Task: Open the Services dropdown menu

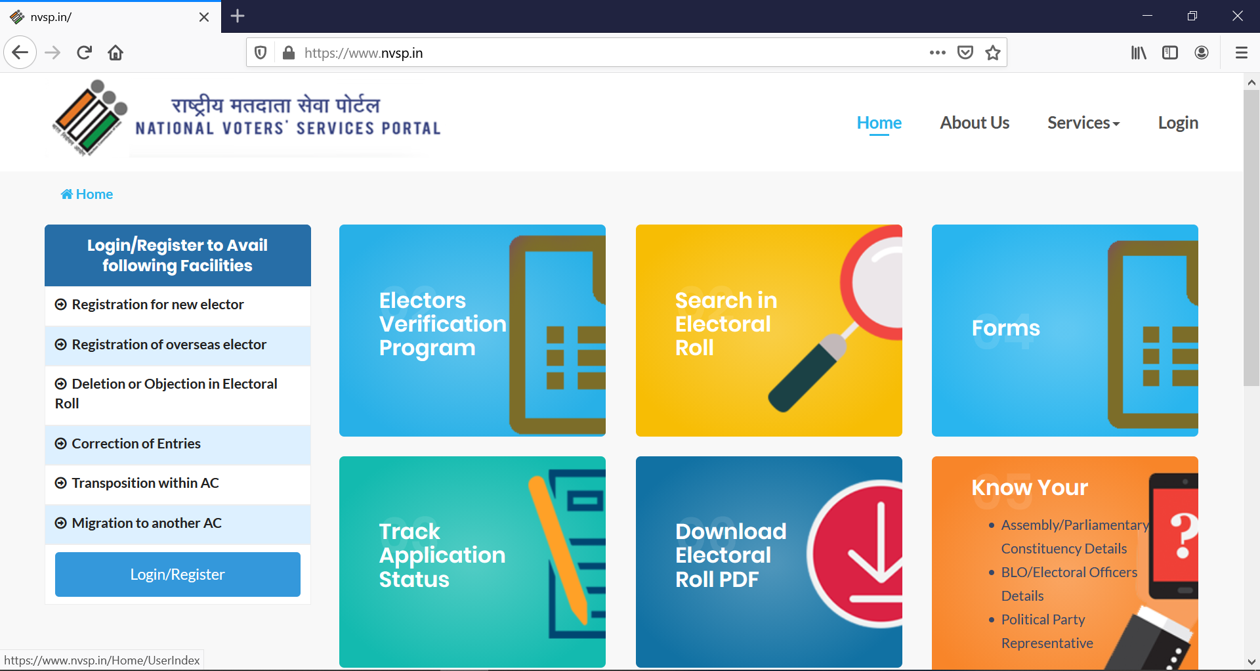Action: (x=1082, y=123)
